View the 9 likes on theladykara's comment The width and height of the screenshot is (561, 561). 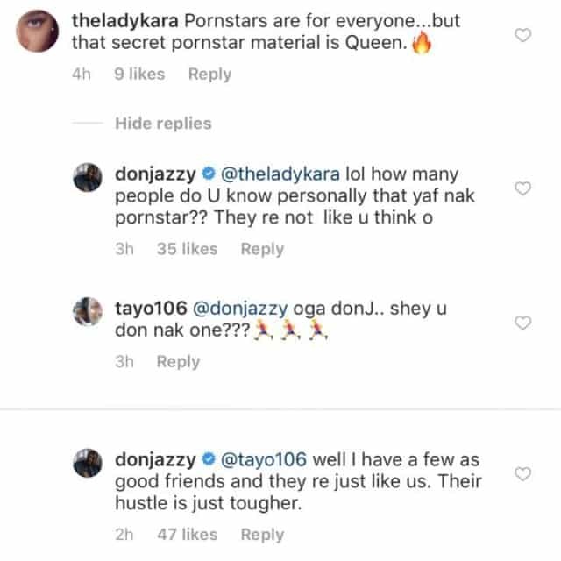pos(139,75)
